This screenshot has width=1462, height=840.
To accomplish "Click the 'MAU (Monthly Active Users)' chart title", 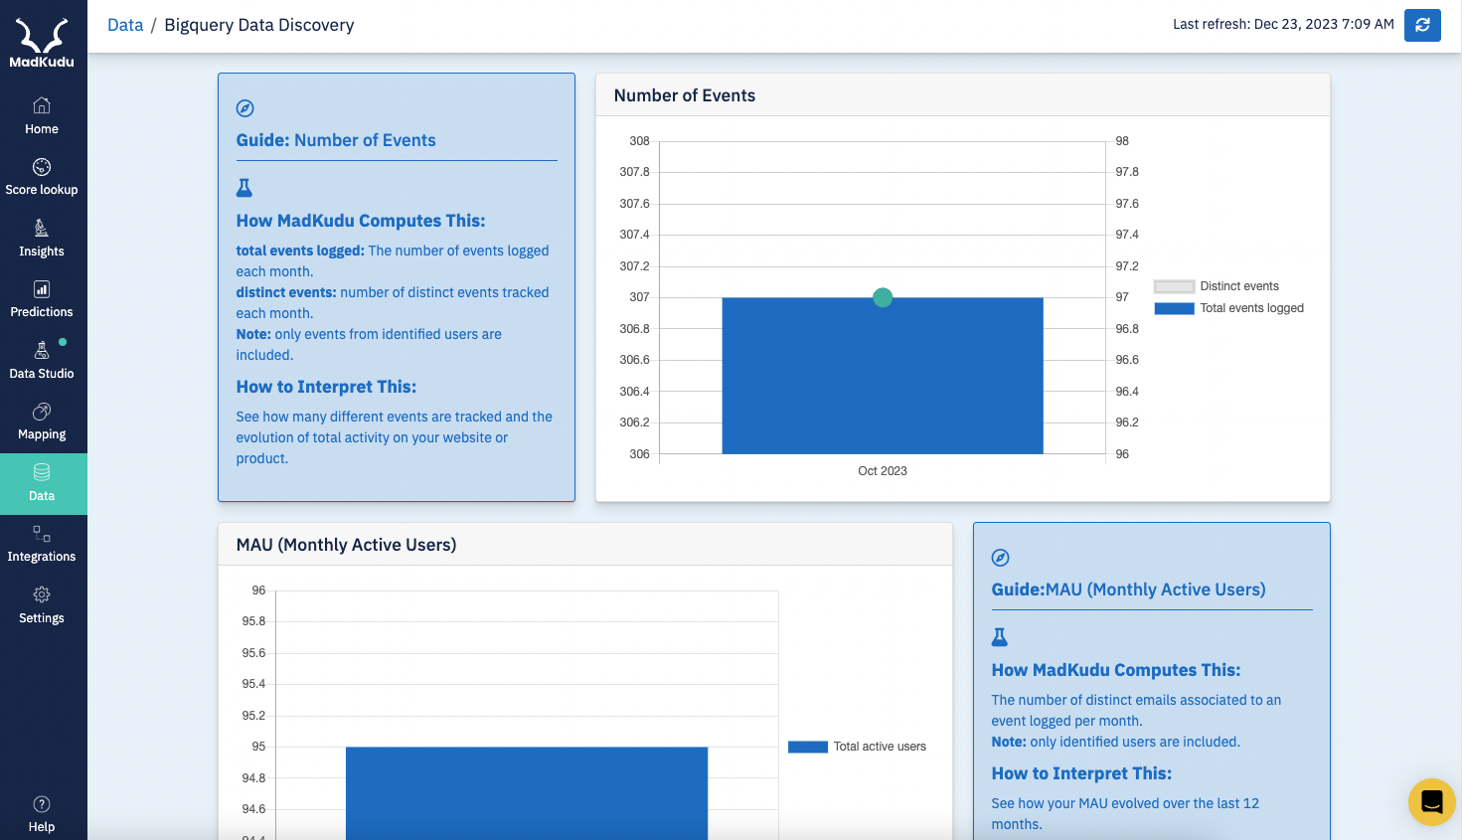I will coord(347,545).
